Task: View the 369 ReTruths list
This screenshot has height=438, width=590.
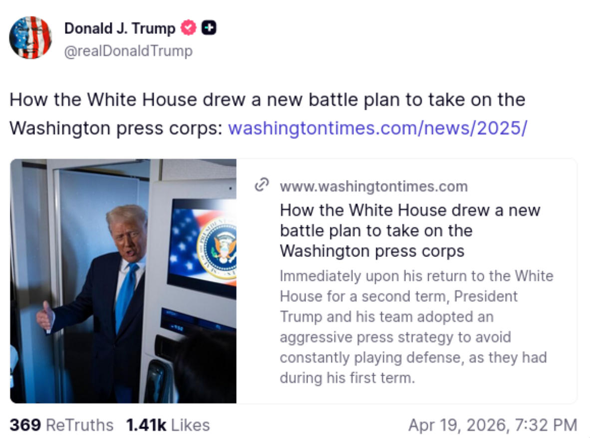Action: [x=61, y=425]
